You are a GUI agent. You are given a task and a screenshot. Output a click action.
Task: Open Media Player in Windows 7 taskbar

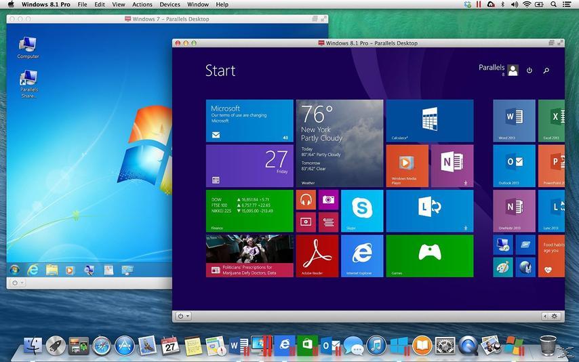tap(70, 270)
